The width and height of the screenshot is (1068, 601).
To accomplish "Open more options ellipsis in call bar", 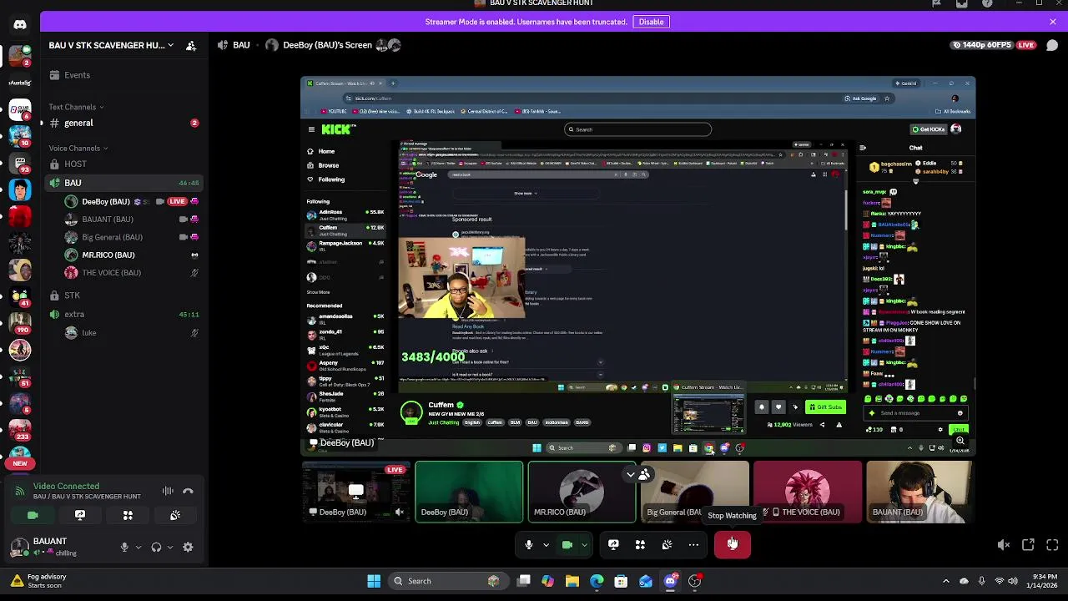I will [x=693, y=545].
